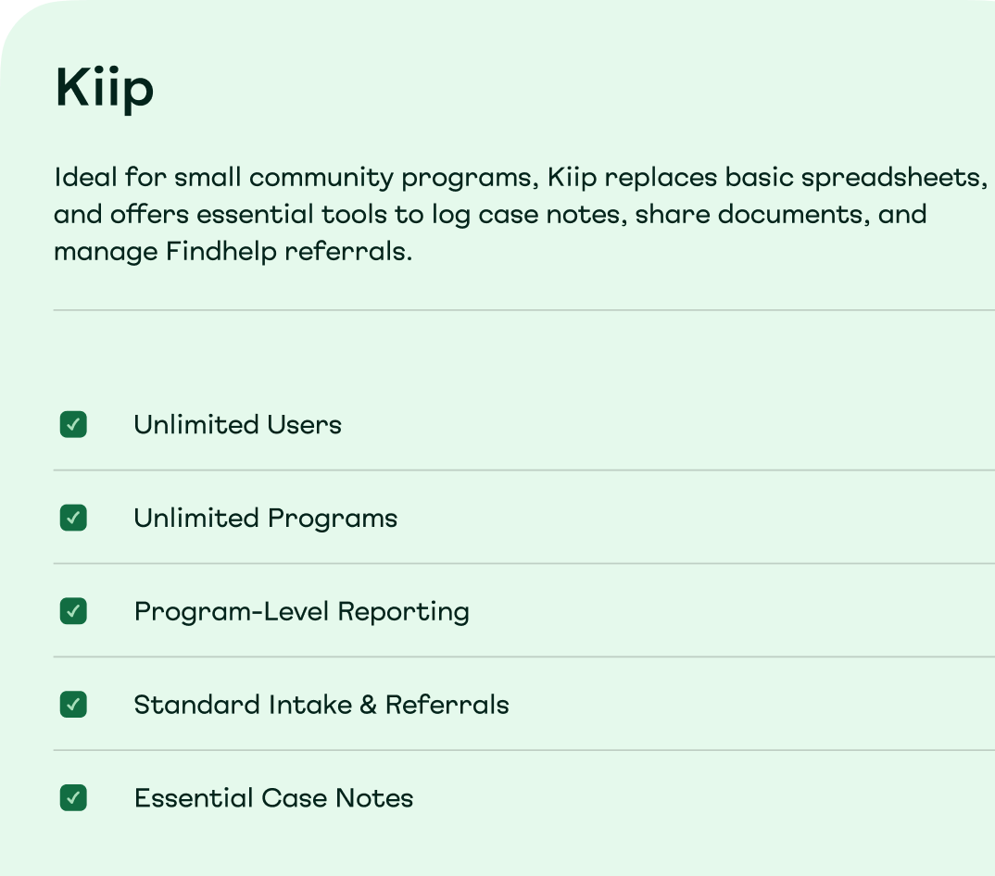Click the word Ideal starting the description

[85, 177]
